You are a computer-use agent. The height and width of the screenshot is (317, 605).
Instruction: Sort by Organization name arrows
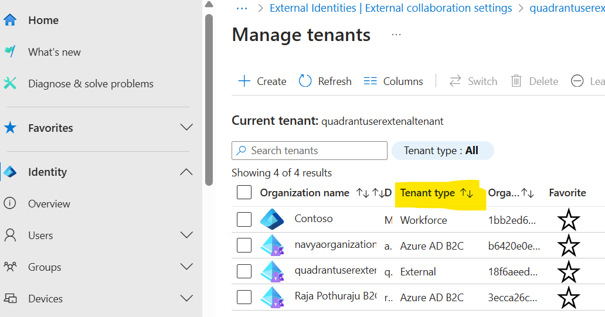click(x=363, y=192)
